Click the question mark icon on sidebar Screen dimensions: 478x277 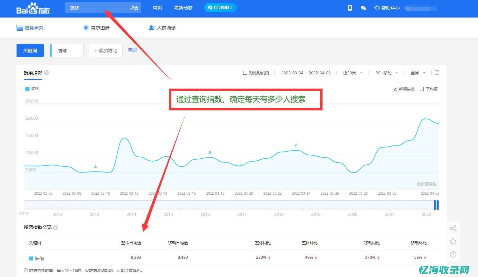coord(453,255)
